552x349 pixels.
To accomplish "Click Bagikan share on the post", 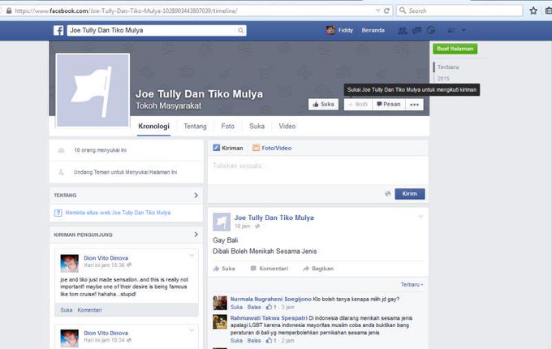I will (x=318, y=269).
